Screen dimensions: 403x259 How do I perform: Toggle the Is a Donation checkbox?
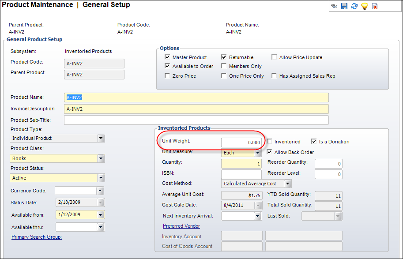[314, 142]
